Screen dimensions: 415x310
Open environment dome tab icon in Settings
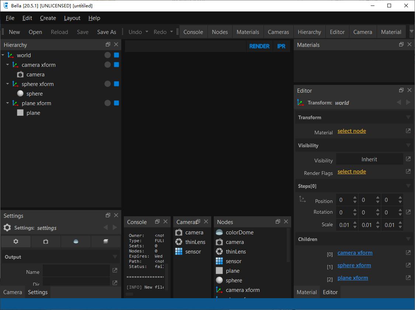pyautogui.click(x=76, y=241)
